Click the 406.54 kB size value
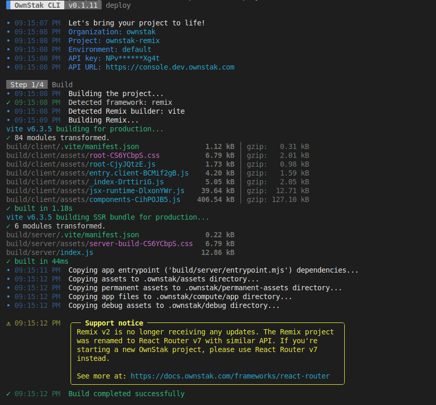The width and height of the screenshot is (436, 405). pos(216,200)
